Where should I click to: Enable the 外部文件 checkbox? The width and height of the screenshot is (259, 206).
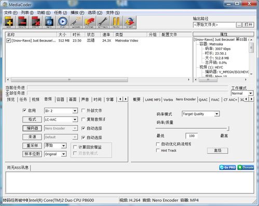(83, 110)
